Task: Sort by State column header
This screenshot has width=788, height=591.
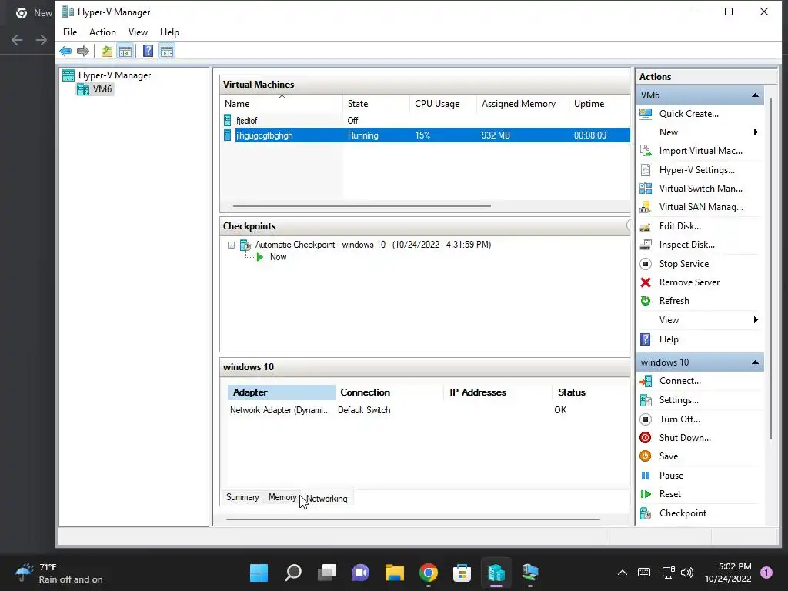Action: (376, 104)
